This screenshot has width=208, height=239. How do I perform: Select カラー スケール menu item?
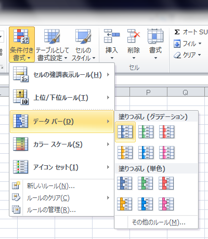62,144
